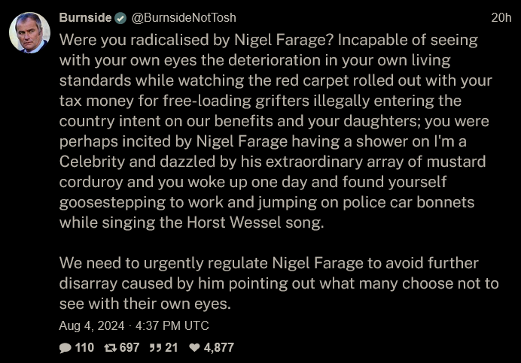Open Burnside's profile avatar picture

(29, 32)
